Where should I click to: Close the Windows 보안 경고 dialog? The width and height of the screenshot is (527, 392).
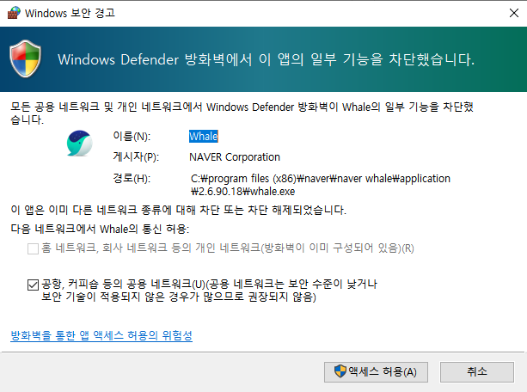514,13
